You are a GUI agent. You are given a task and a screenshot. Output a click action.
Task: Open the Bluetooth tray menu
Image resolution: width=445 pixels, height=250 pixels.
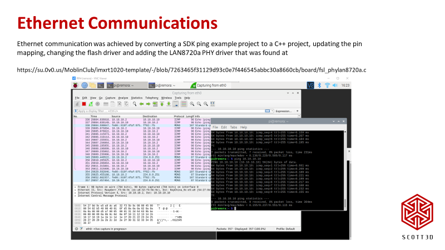(319, 86)
